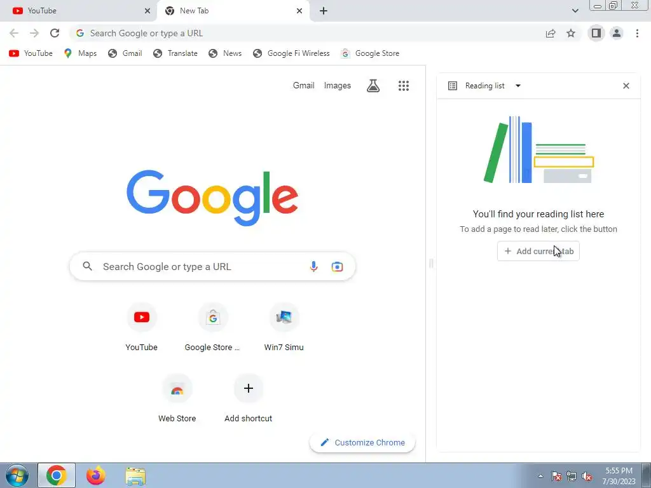Open YouTube shortcut tile
The width and height of the screenshot is (651, 488).
tap(142, 328)
